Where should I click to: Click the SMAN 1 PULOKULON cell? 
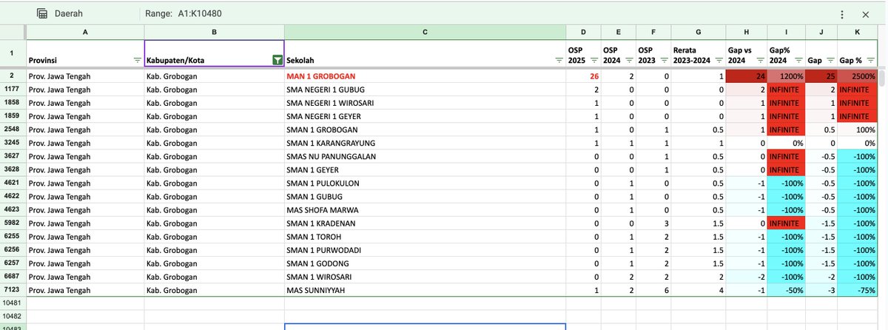[425, 182]
